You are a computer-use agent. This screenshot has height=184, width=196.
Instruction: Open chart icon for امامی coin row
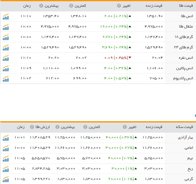click(x=6, y=148)
